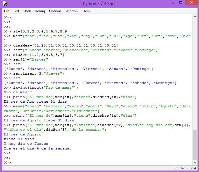This screenshot has width=199, height=172.
Task: Minimize the Python Shell window
Action: pos(173,3)
